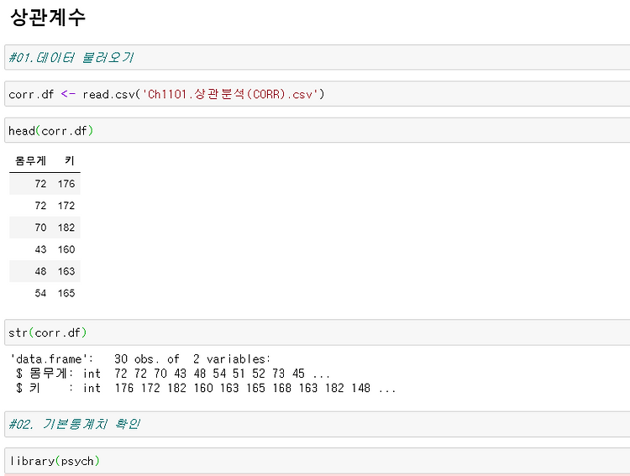This screenshot has width=630, height=476.
Task: Click the 상관계수 heading
Action: coord(48,18)
